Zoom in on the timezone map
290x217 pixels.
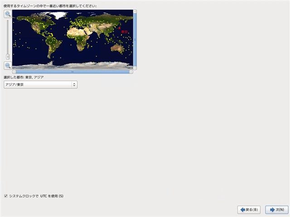8,14
